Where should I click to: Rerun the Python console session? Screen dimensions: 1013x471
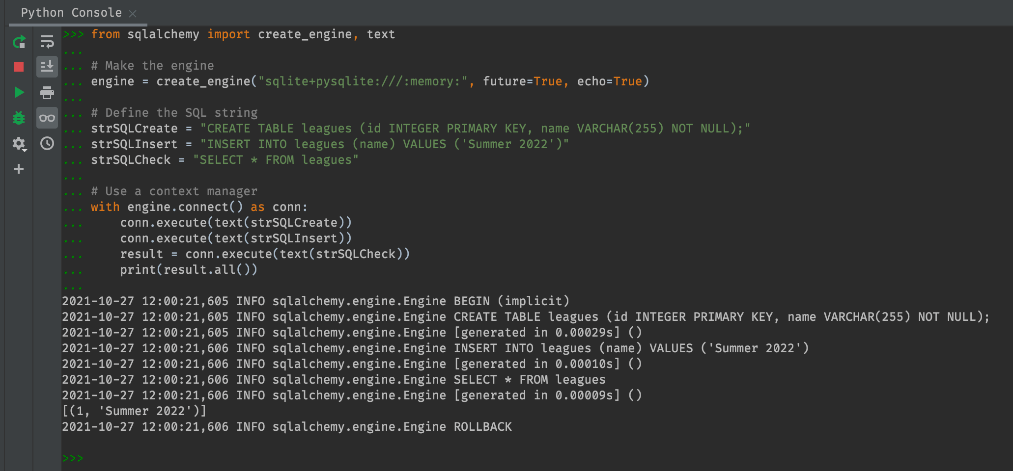(x=19, y=42)
